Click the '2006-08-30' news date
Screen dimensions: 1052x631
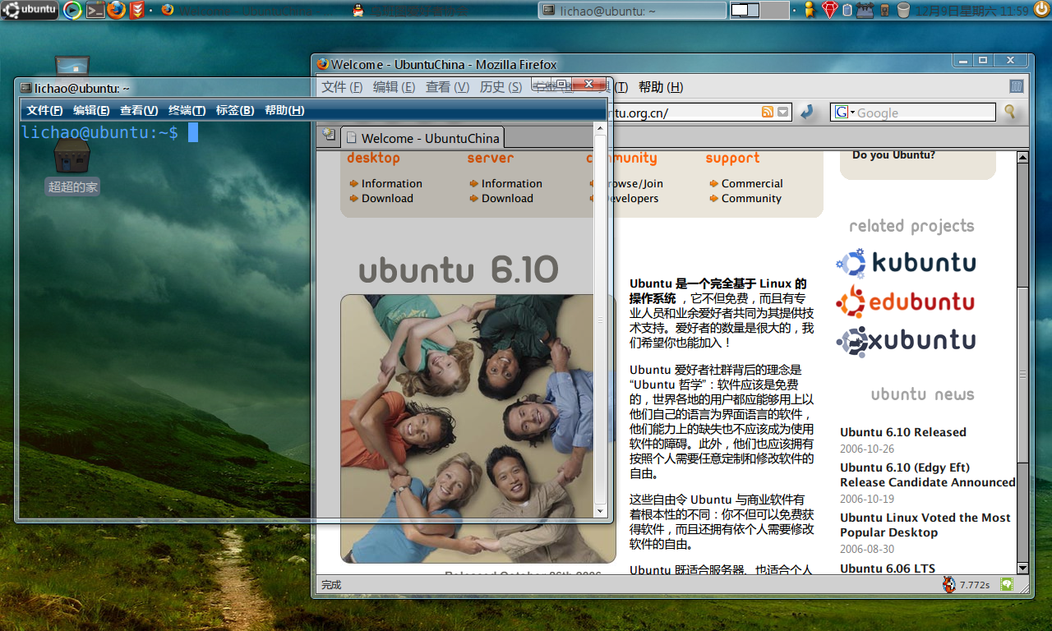click(x=867, y=549)
